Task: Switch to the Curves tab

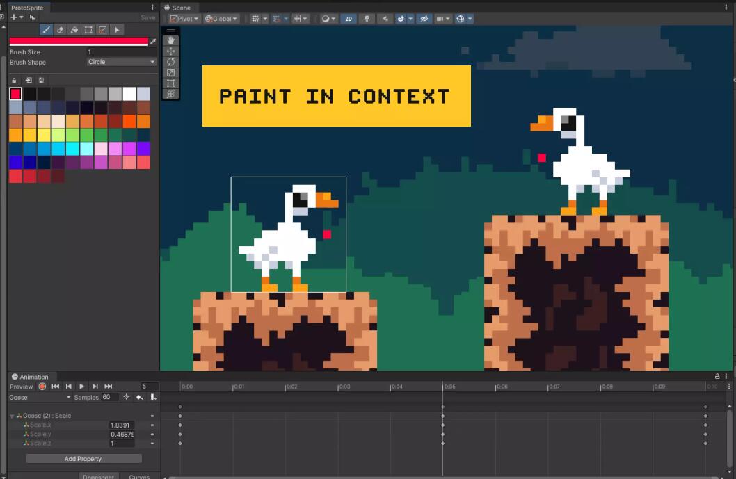Action: pos(139,476)
